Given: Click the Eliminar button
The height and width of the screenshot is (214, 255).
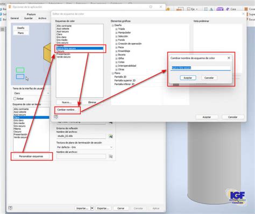Looking at the screenshot, I should (92, 102).
